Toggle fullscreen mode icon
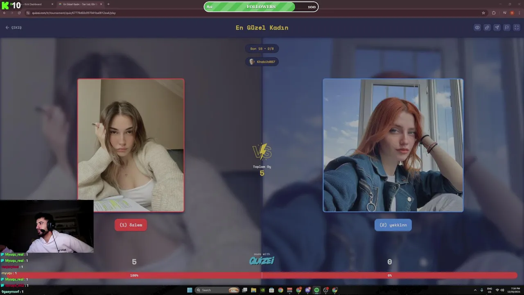This screenshot has height=295, width=524. click(517, 27)
